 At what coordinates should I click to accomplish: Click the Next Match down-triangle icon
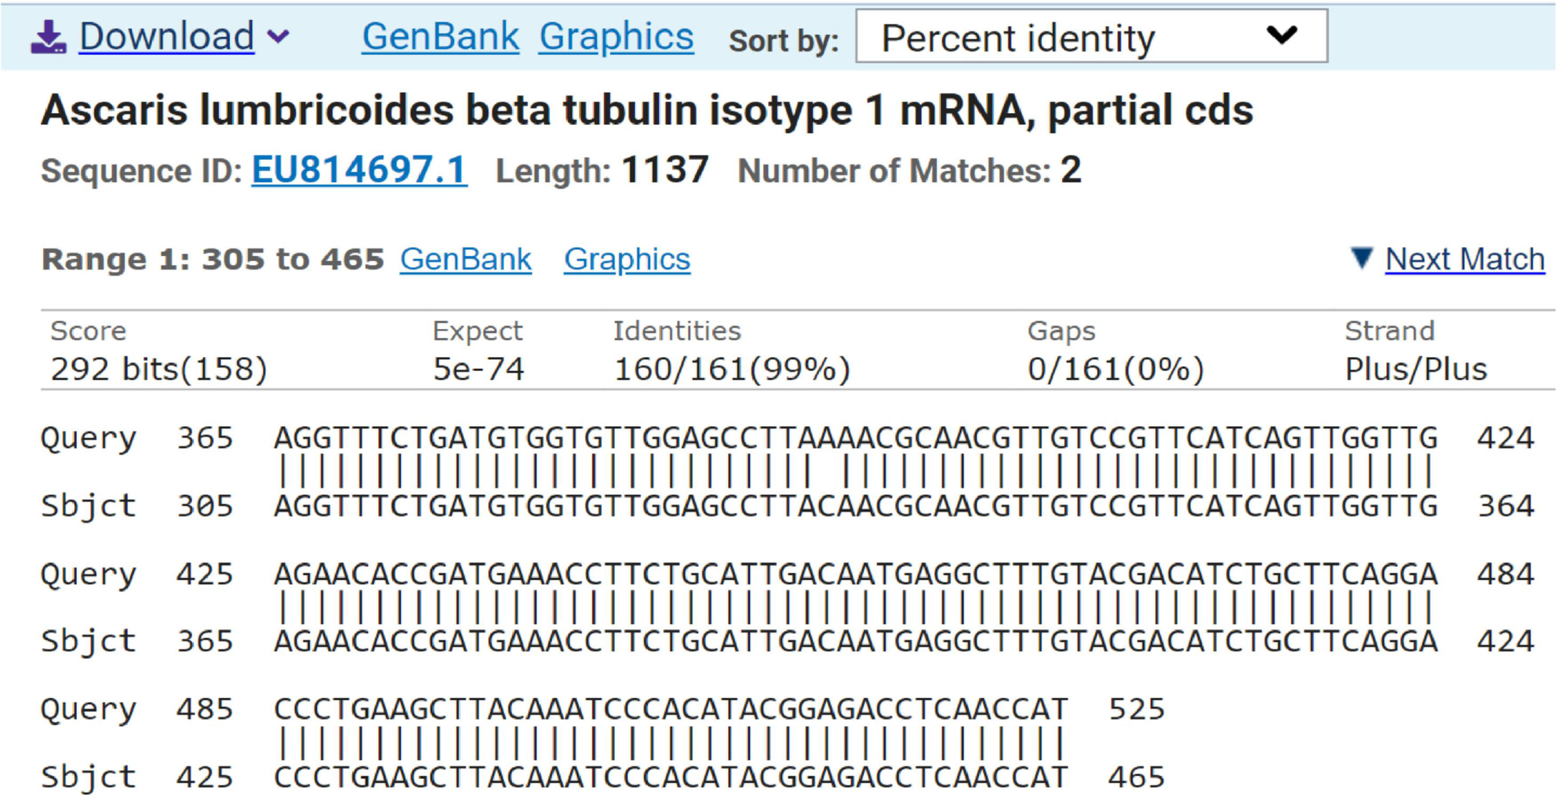[x=1361, y=258]
